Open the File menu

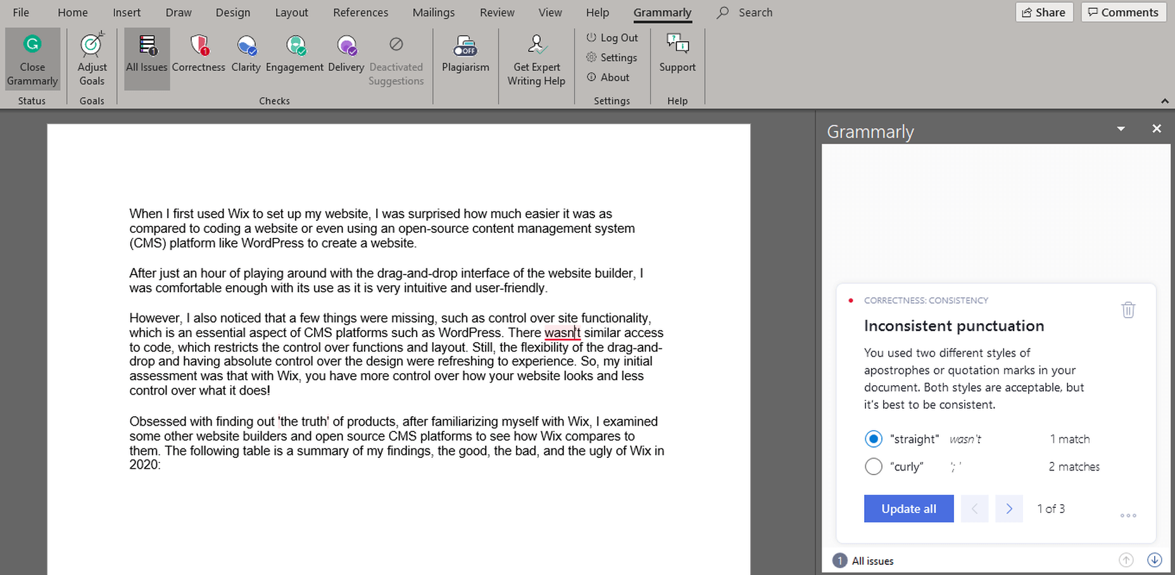pos(21,13)
